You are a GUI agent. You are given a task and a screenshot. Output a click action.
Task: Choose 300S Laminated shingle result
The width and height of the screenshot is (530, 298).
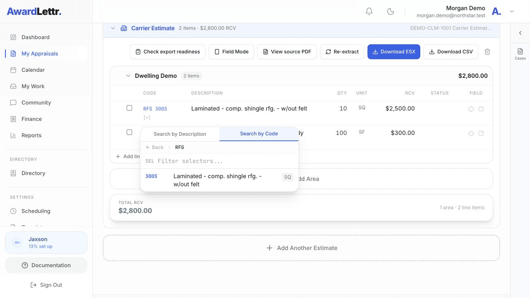(x=219, y=180)
